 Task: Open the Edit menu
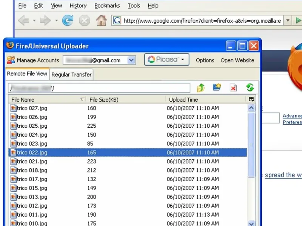tap(39, 6)
